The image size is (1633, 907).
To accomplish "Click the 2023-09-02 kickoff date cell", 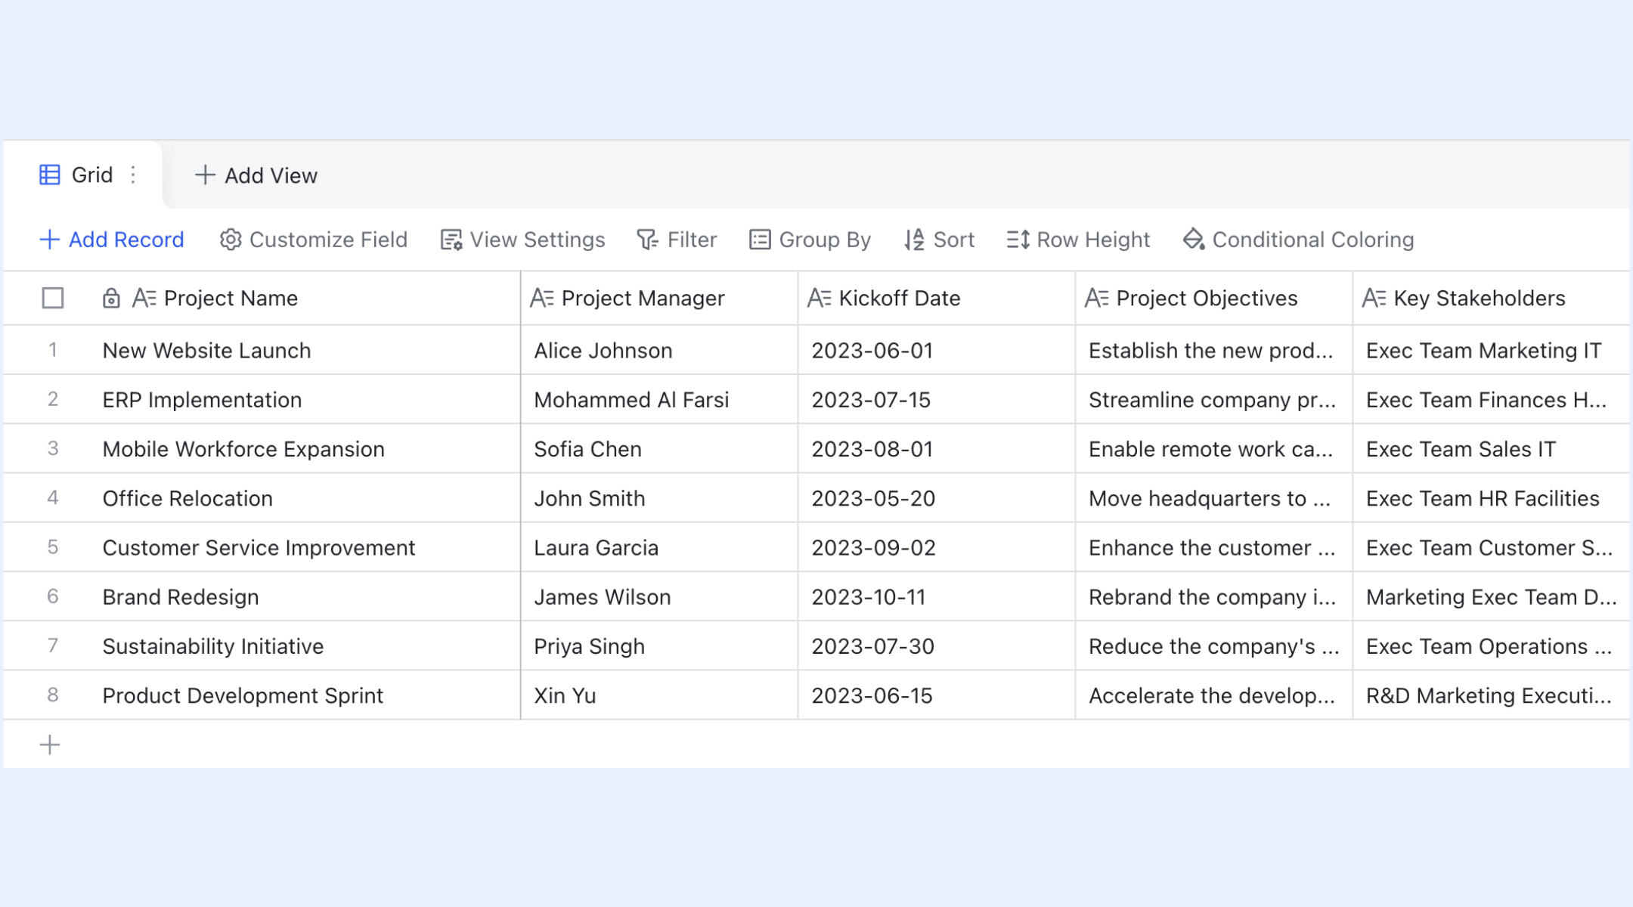I will pos(937,547).
